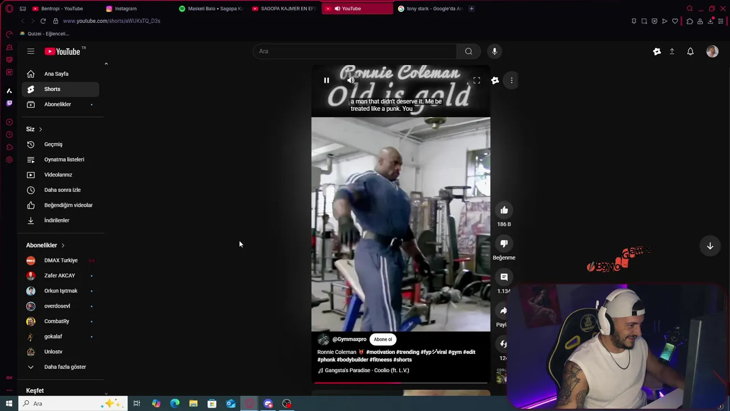
Task: Focus the YouTube Ara search field
Action: [x=355, y=51]
